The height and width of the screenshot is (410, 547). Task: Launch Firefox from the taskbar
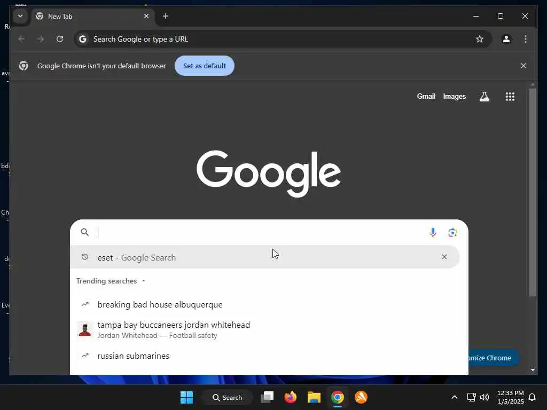pos(290,397)
